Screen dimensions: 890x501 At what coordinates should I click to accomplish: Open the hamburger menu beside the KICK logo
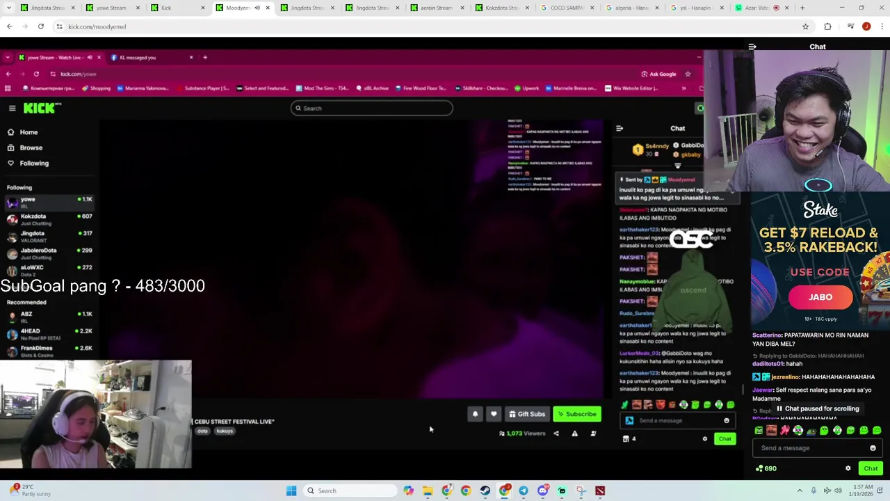coord(12,108)
